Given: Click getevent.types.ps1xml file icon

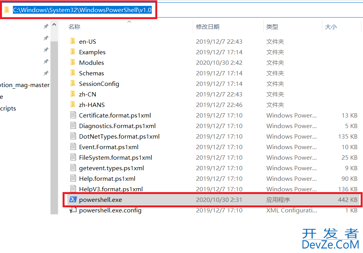Looking at the screenshot, I should click(x=73, y=168).
